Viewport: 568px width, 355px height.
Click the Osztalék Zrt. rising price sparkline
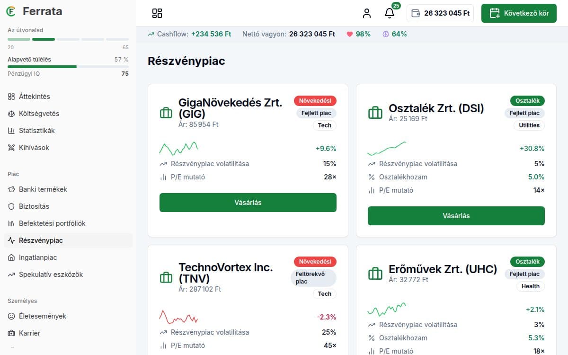pyautogui.click(x=387, y=148)
